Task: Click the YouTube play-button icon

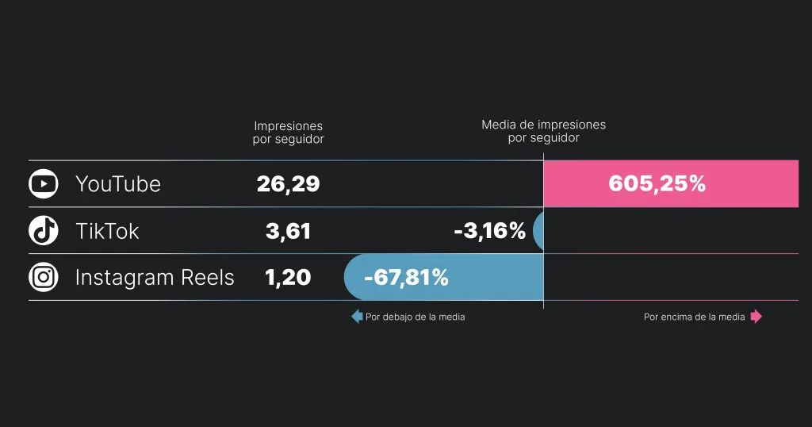Action: point(44,184)
